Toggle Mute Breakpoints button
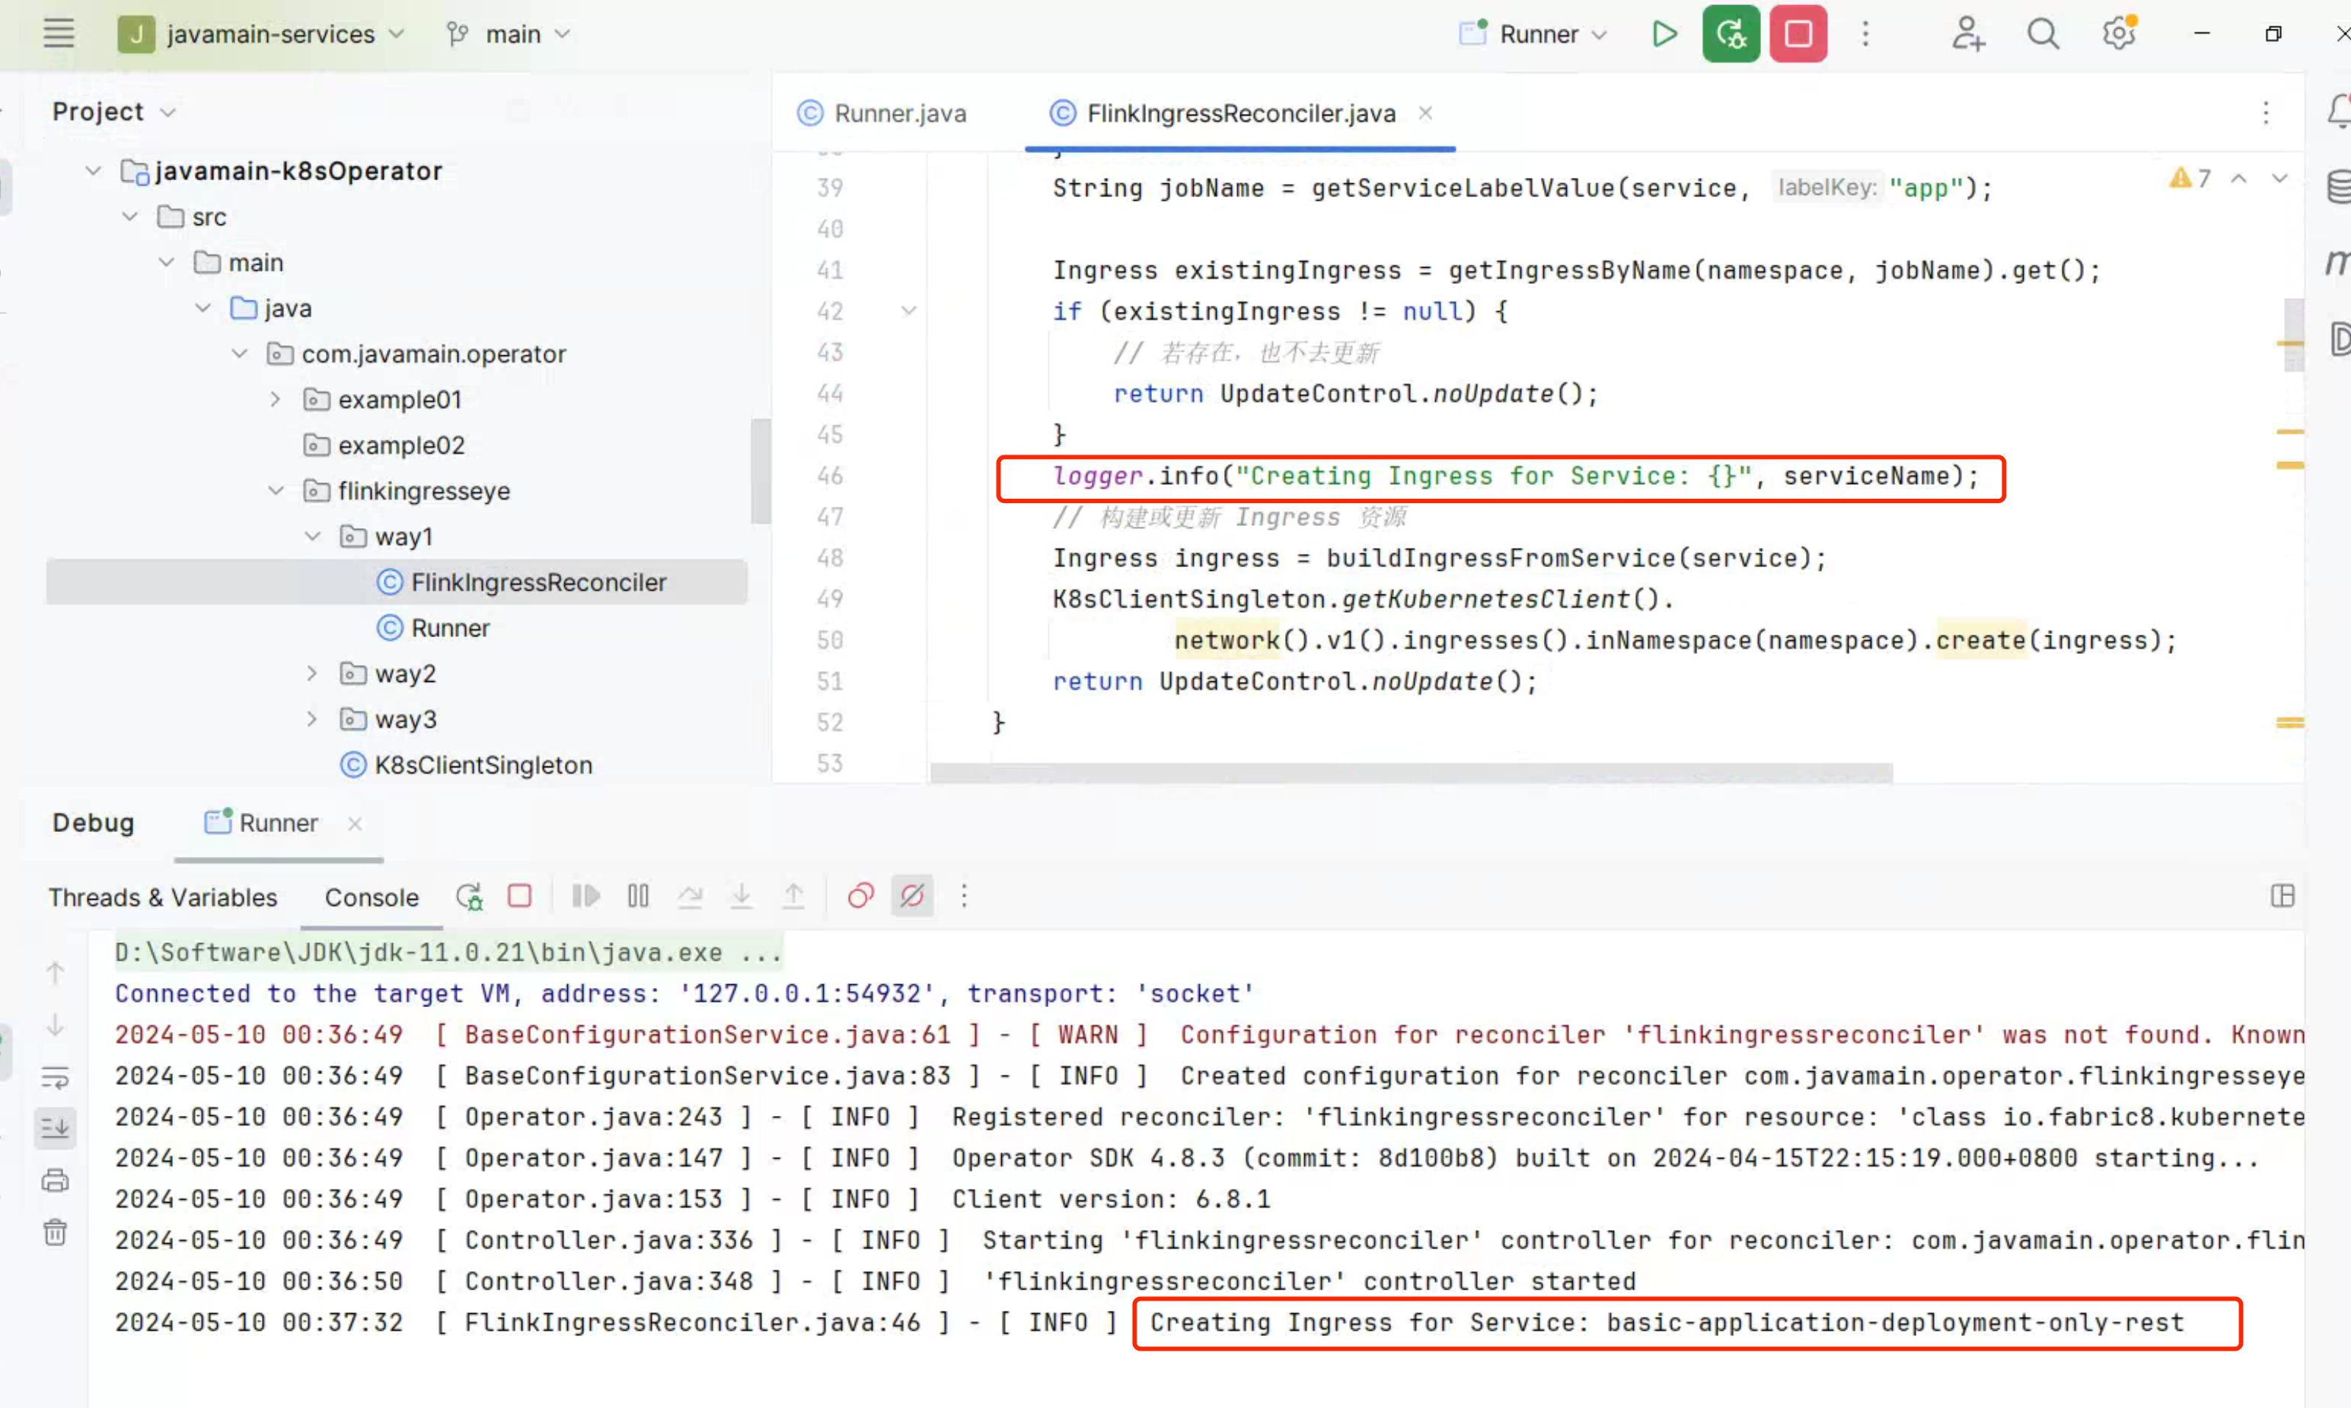This screenshot has height=1408, width=2351. [911, 897]
